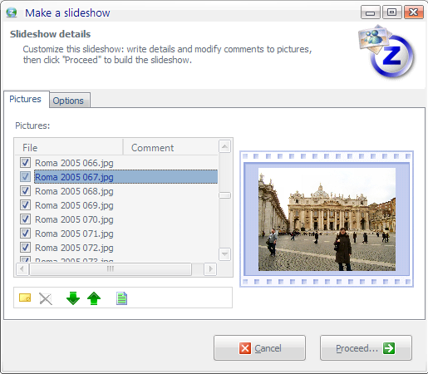This screenshot has width=428, height=374.
Task: Select Roma 2005 066.jpg file name
Action: pos(74,163)
